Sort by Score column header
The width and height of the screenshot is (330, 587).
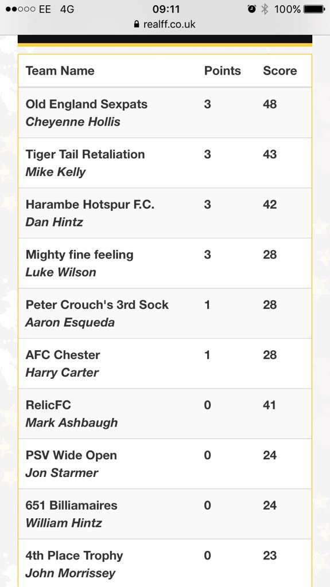[x=279, y=71]
